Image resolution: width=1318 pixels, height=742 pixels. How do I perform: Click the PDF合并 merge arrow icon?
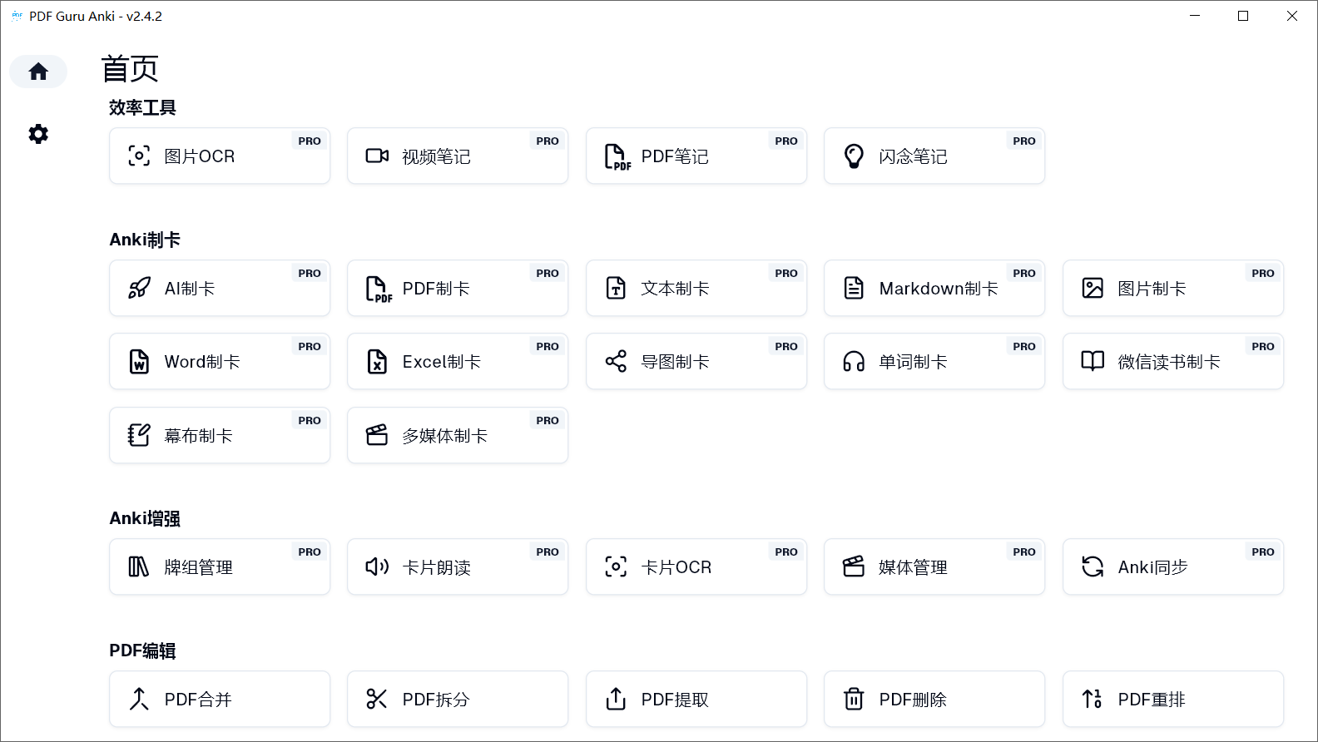pyautogui.click(x=139, y=699)
